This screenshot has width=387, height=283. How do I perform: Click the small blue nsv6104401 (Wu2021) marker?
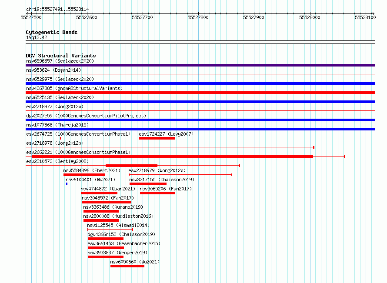67,184
